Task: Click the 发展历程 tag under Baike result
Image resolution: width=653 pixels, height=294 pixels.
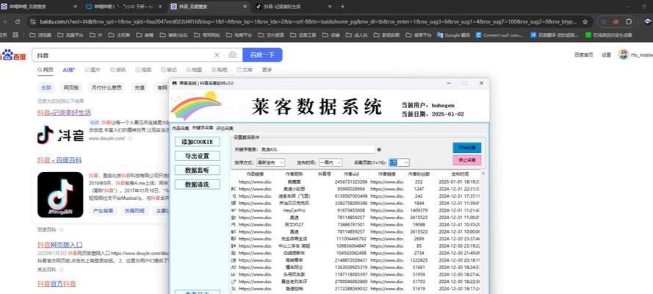Action: pyautogui.click(x=135, y=211)
